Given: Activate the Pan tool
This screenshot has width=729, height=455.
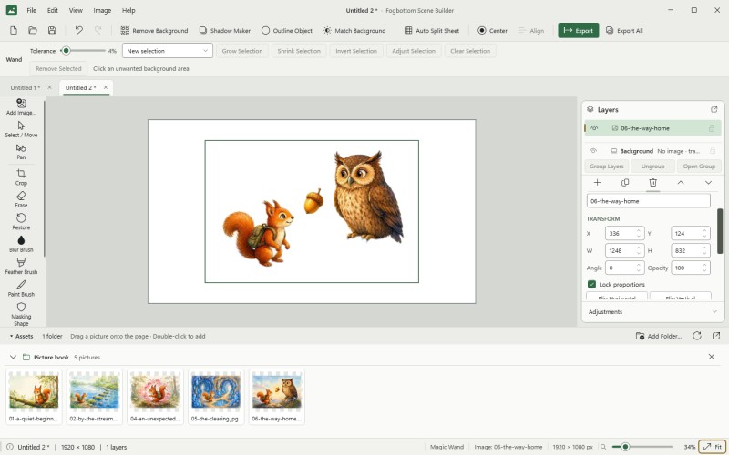Looking at the screenshot, I should (21, 152).
